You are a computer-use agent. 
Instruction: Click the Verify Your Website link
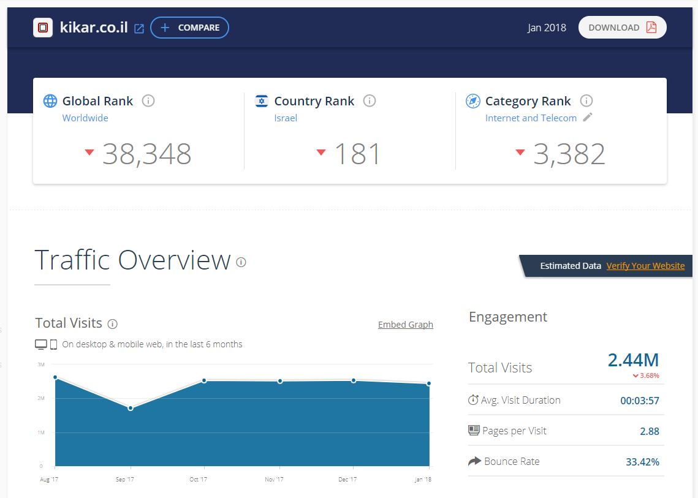pos(645,266)
